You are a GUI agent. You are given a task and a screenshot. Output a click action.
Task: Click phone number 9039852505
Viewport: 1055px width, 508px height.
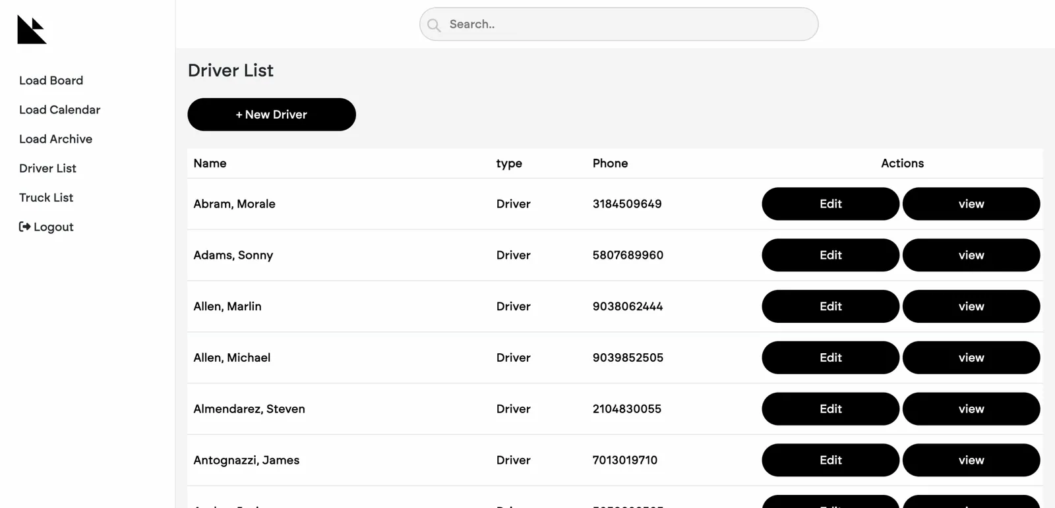(x=628, y=358)
